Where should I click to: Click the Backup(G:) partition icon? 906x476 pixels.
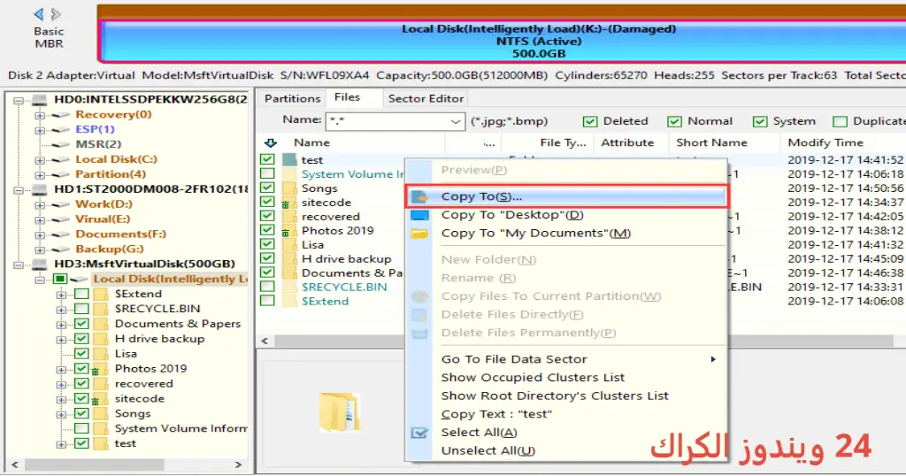[x=61, y=250]
